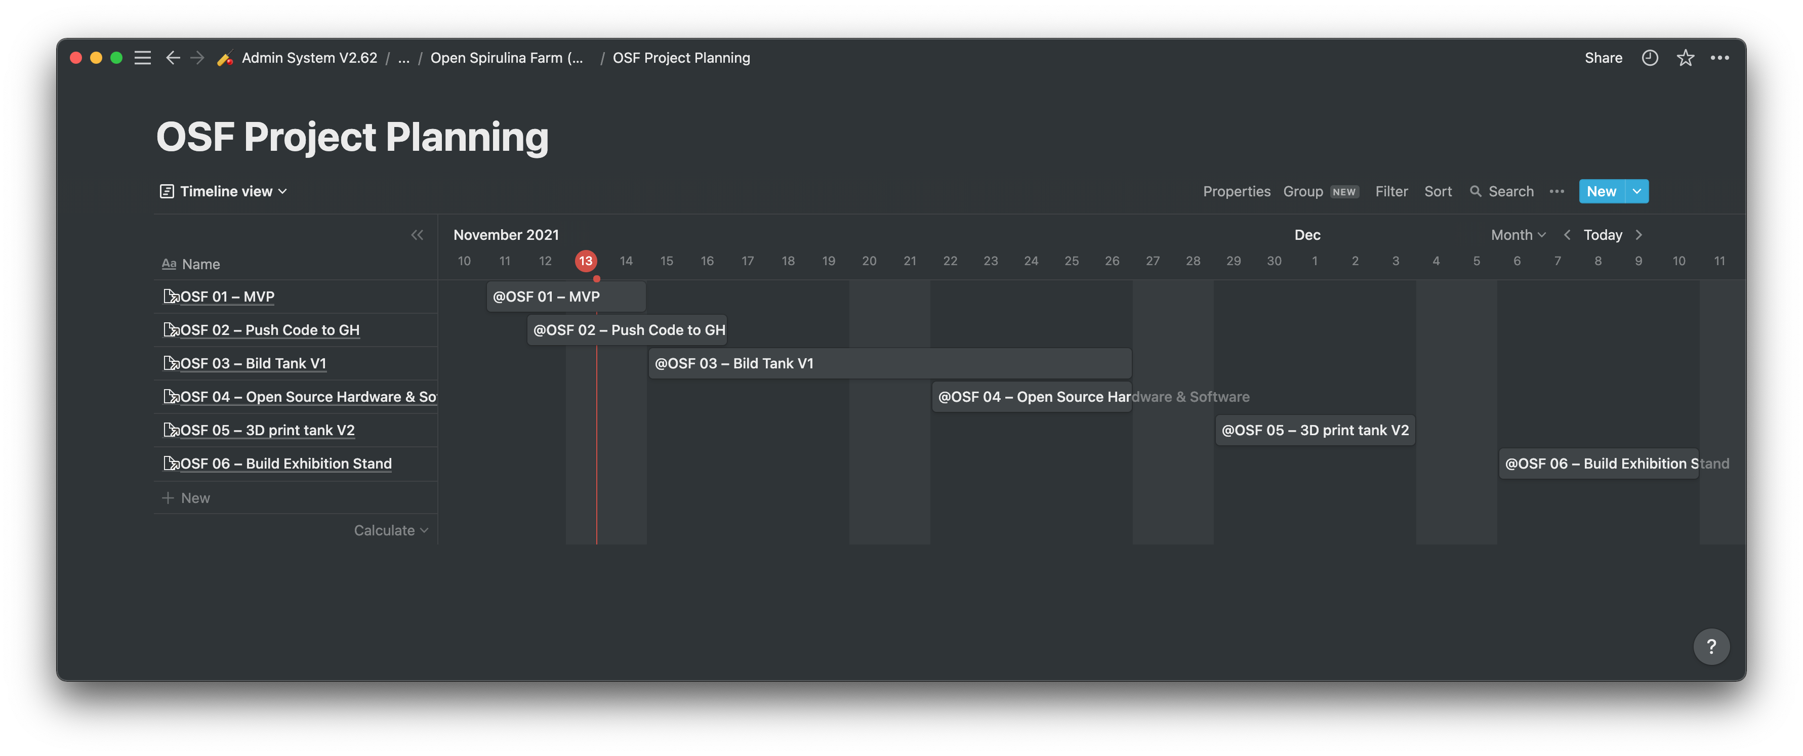Click the Share button

coord(1603,58)
